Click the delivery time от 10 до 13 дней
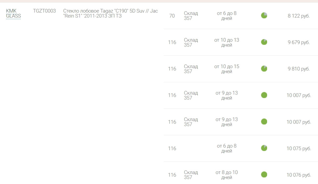Image resolution: width=318 pixels, height=184 pixels. click(227, 42)
